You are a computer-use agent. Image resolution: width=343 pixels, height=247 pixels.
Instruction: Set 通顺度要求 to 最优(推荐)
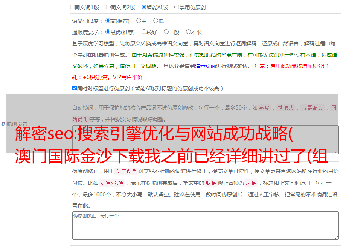click(x=108, y=32)
